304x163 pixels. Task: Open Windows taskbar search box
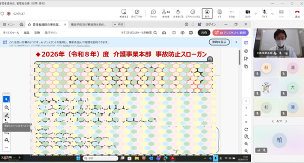[100, 158]
